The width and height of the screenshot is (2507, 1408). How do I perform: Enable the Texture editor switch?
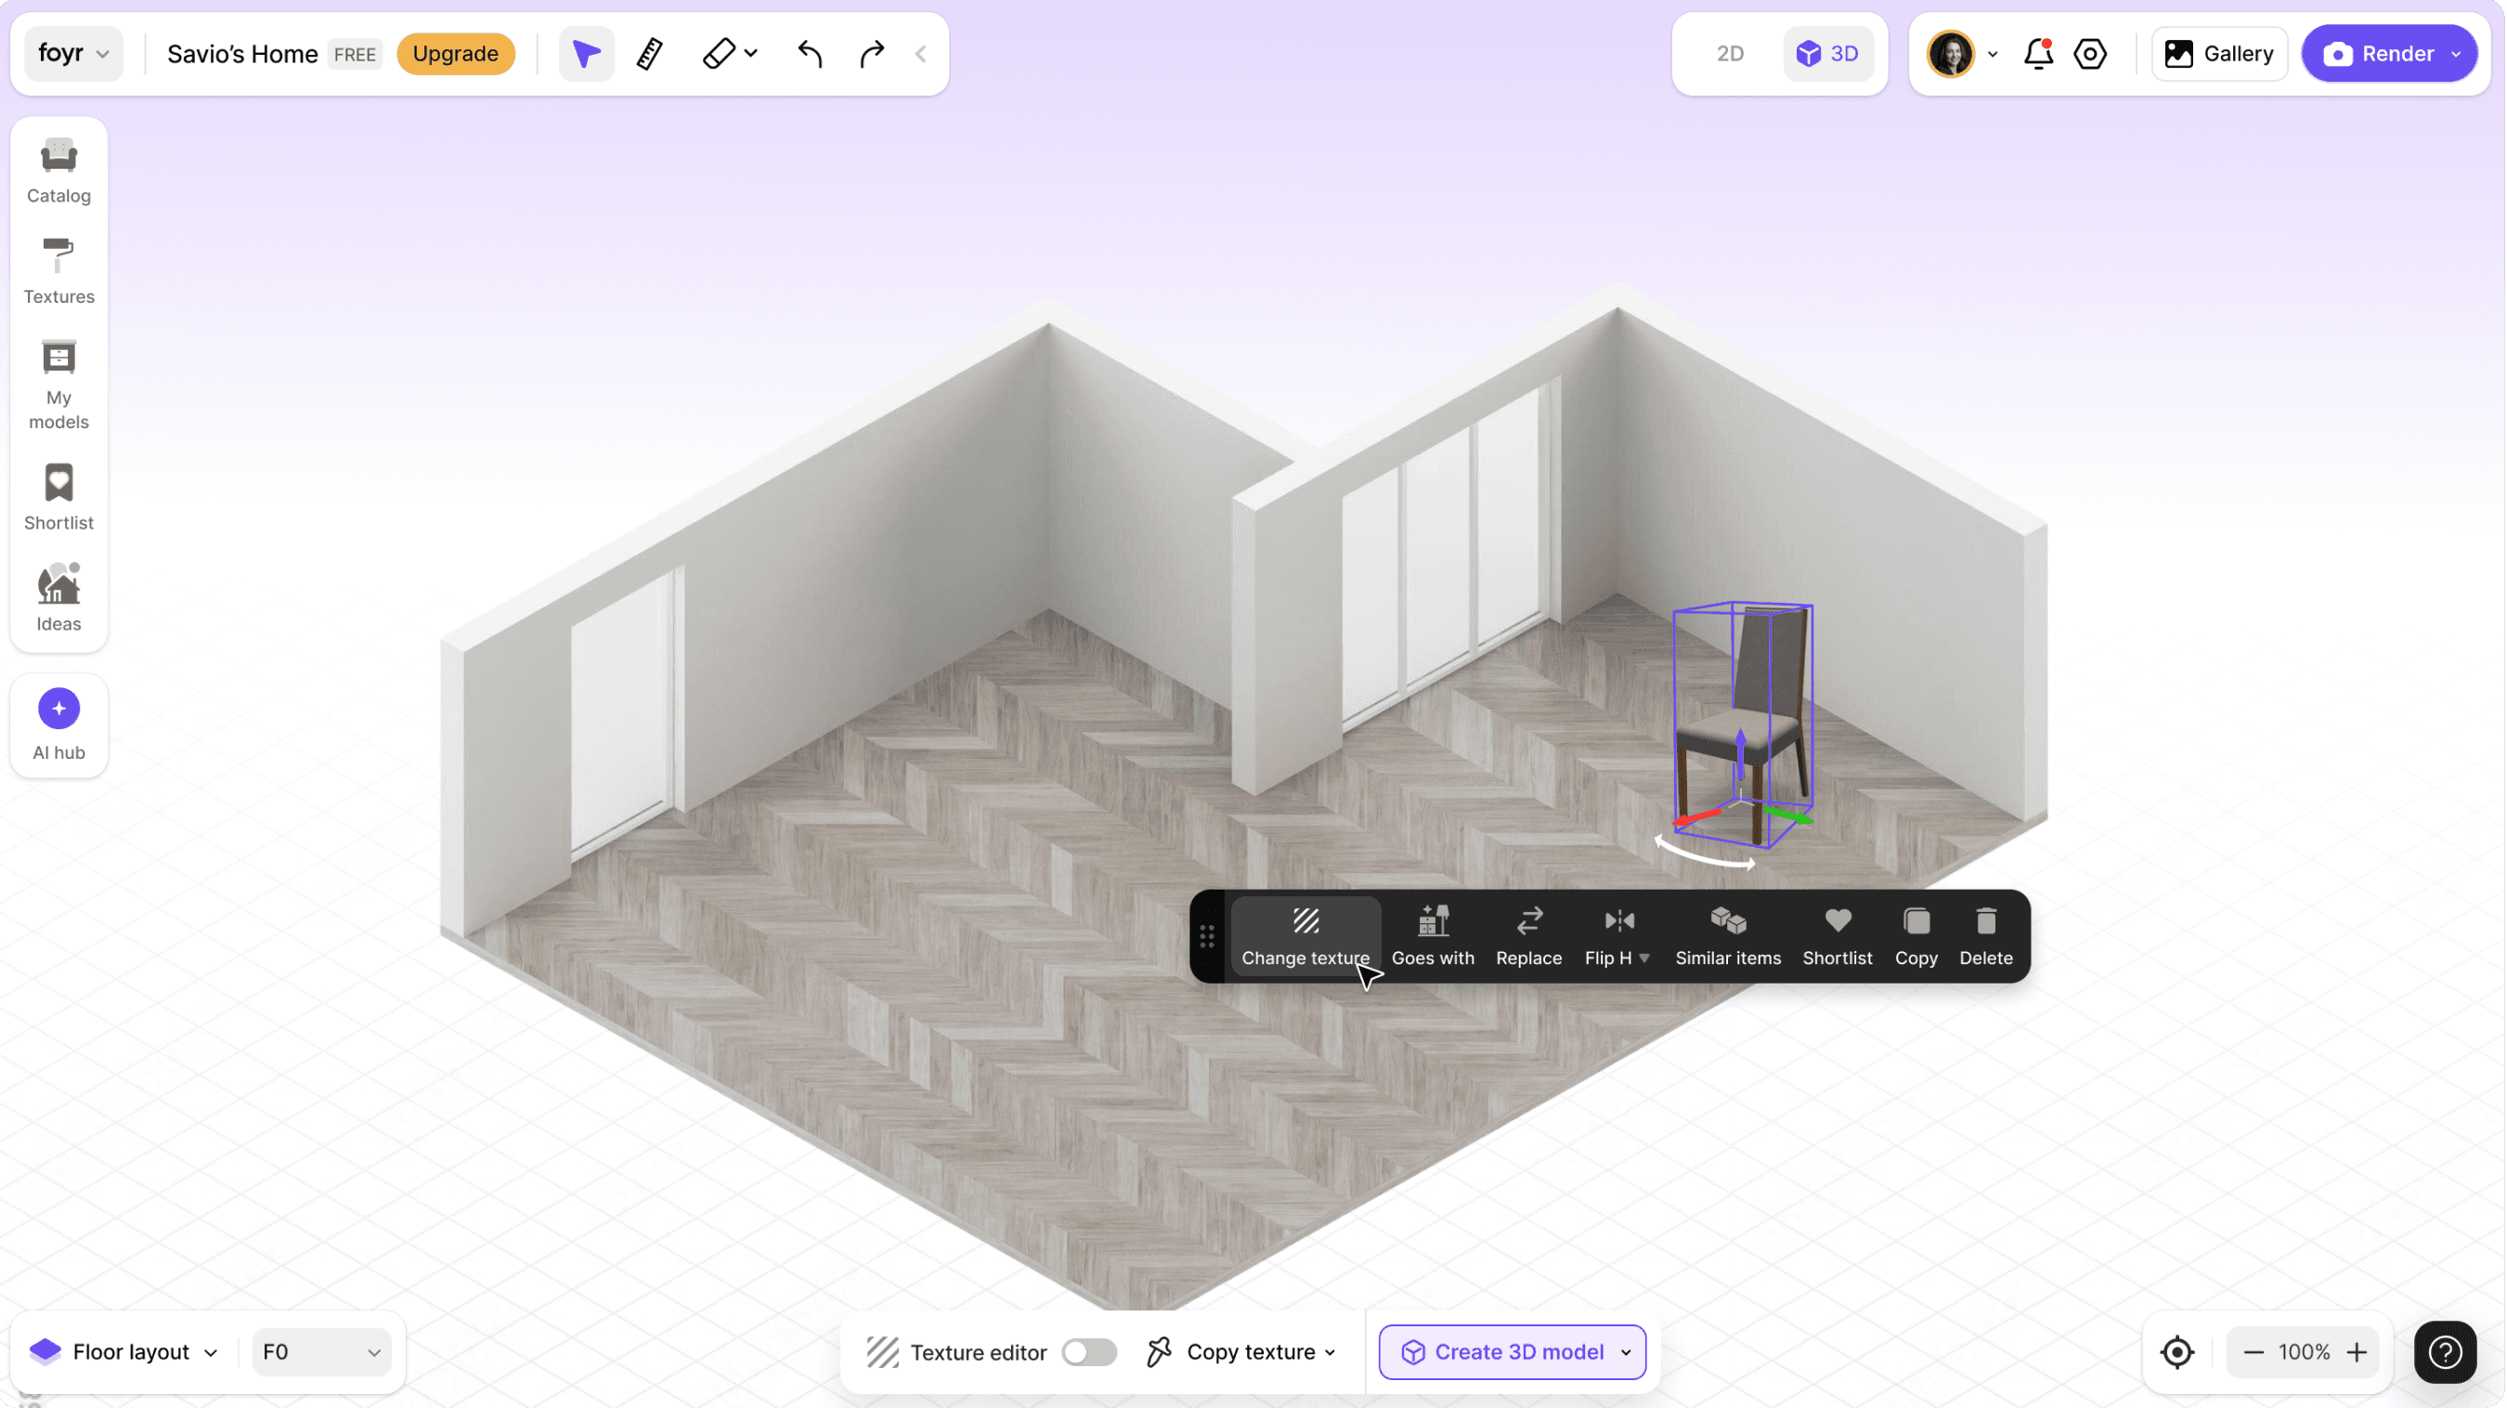coord(1089,1351)
